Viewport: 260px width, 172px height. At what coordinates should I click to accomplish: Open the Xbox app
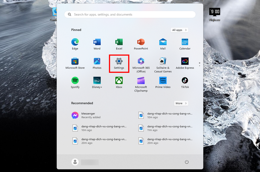pos(119,83)
